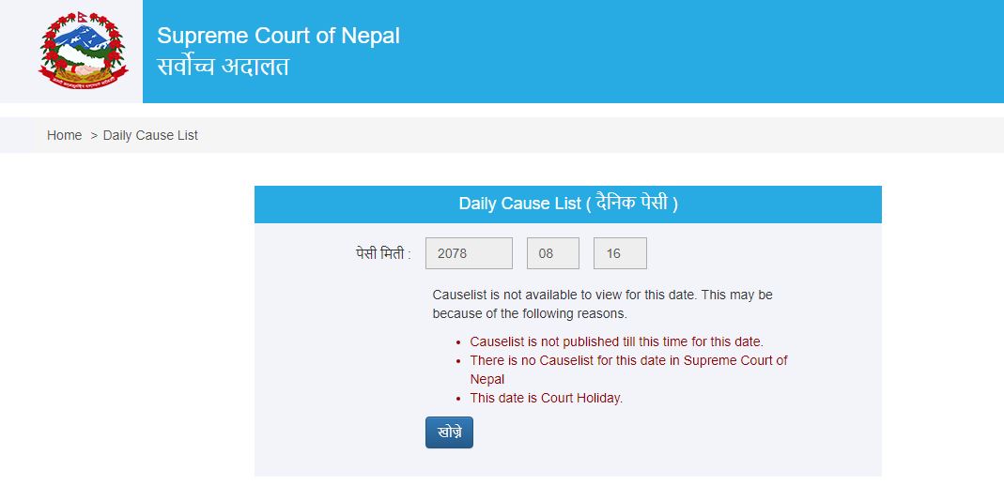Click bullet dot before 'There is no Causelist'
The width and height of the screenshot is (1004, 485).
coord(458,360)
